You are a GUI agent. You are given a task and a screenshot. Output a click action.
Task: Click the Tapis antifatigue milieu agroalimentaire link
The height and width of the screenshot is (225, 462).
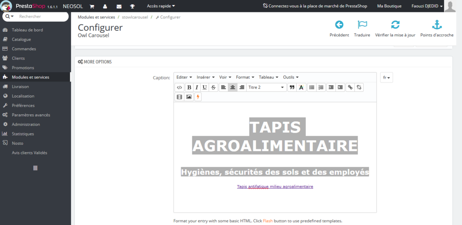[x=275, y=187]
